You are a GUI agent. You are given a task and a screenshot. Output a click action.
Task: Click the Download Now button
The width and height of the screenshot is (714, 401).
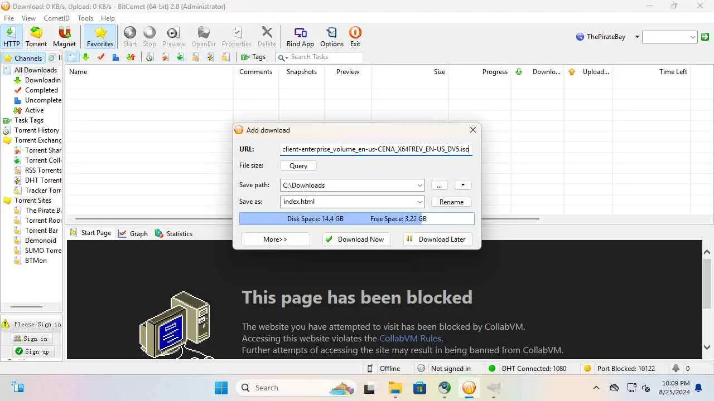356,239
